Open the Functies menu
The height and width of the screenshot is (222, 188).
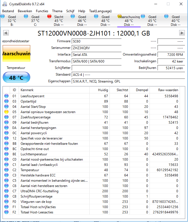point(42,11)
